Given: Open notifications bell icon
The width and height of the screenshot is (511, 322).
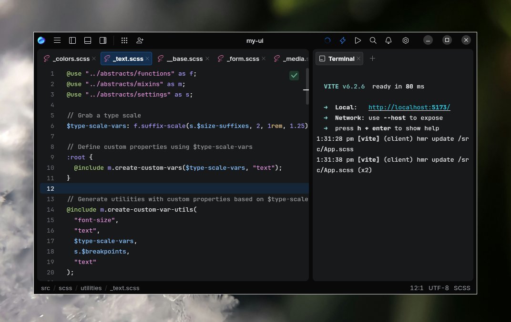Looking at the screenshot, I should click(388, 40).
